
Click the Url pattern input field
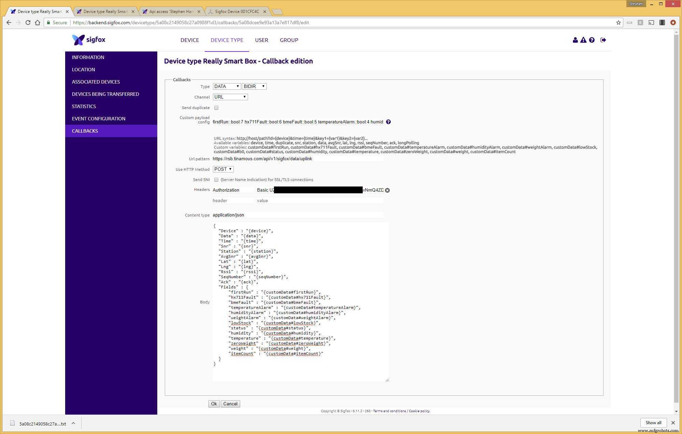(298, 159)
